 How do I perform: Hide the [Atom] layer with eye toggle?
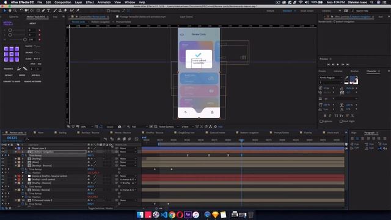(x=2, y=162)
